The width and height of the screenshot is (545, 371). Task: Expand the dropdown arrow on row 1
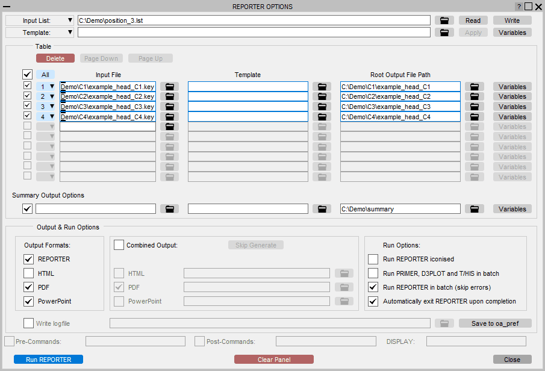click(x=52, y=86)
